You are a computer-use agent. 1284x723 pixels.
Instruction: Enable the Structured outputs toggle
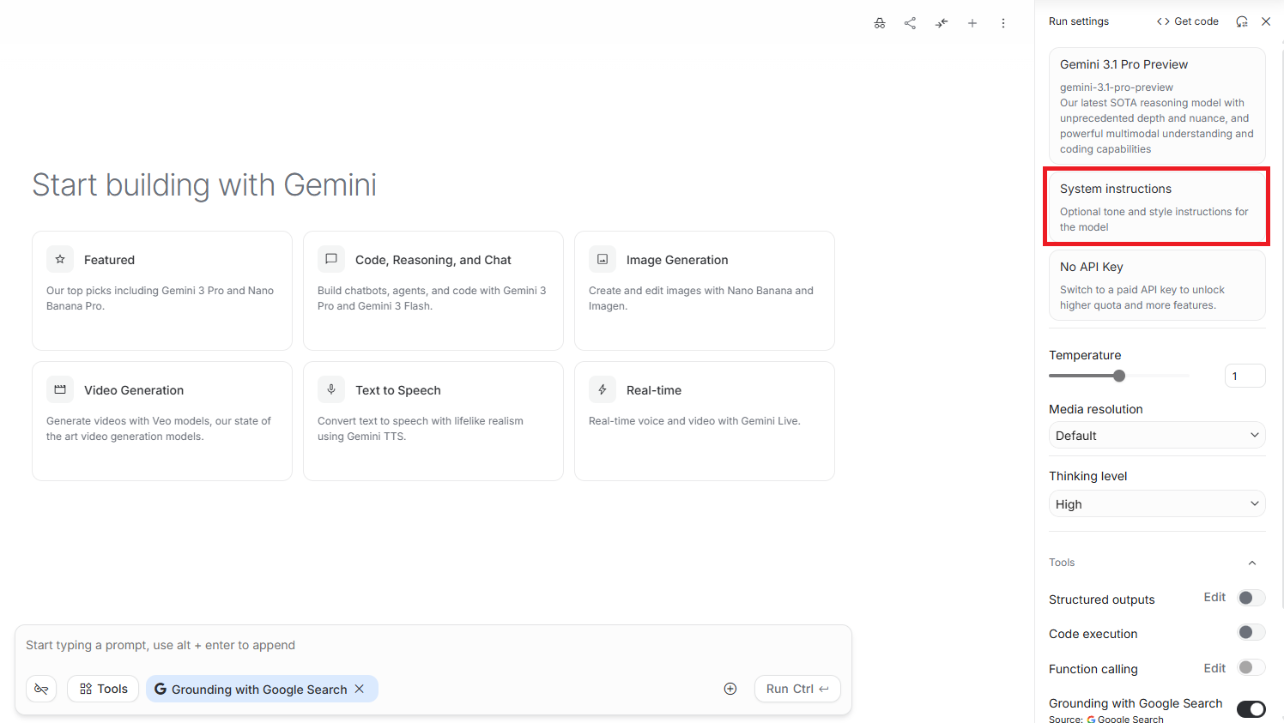pyautogui.click(x=1251, y=599)
